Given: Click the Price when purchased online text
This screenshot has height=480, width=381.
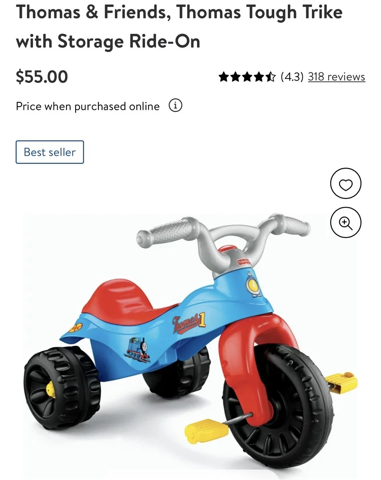Looking at the screenshot, I should [88, 106].
